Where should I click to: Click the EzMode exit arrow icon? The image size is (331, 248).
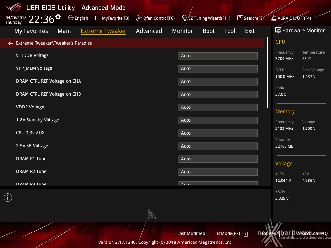pyautogui.click(x=245, y=234)
